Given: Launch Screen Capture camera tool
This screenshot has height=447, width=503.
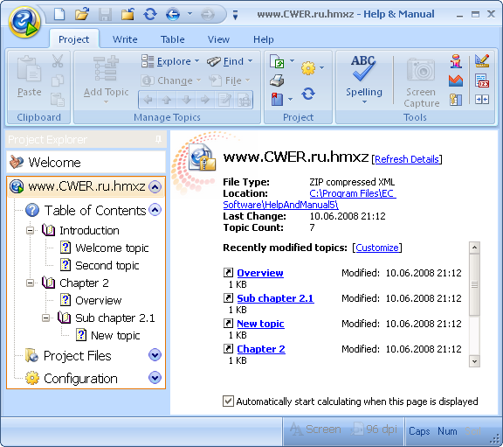Looking at the screenshot, I should click(x=421, y=82).
